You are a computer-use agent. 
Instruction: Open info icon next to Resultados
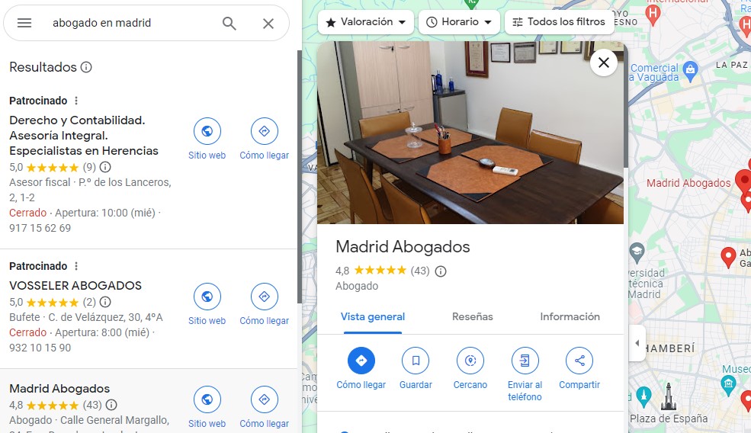point(86,67)
